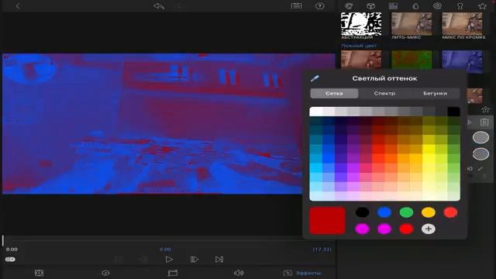
Task: Open the keyhole icon in effects header
Action: coord(460,6)
